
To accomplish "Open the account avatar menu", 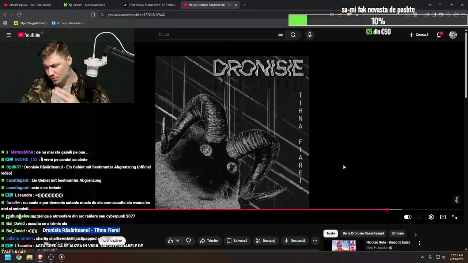I will (x=453, y=35).
